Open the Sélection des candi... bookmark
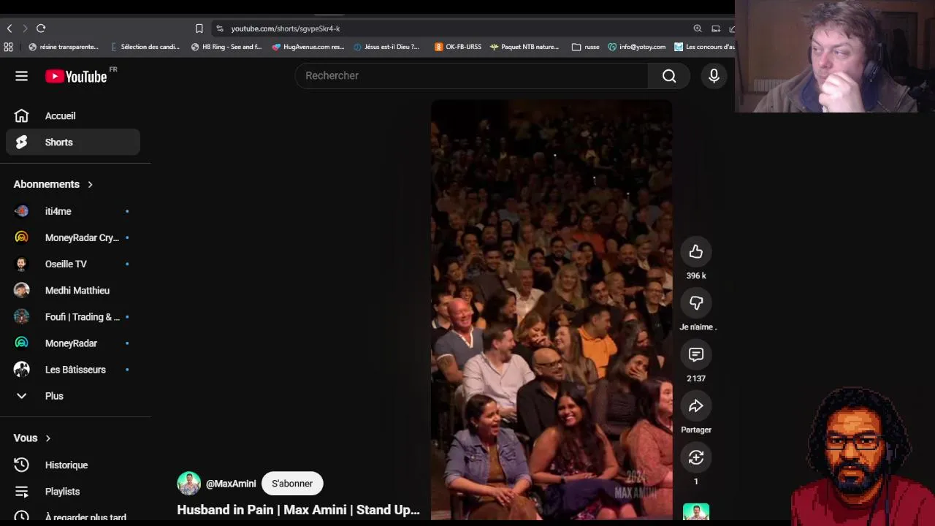This screenshot has width=935, height=526. (145, 47)
